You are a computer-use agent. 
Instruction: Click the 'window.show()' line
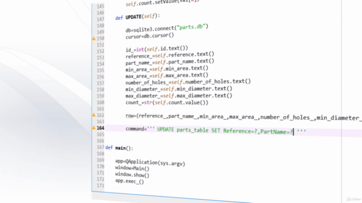[x=132, y=175]
